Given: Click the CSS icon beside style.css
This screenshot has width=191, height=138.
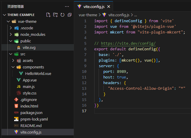Looking at the screenshot, I should (19, 93).
